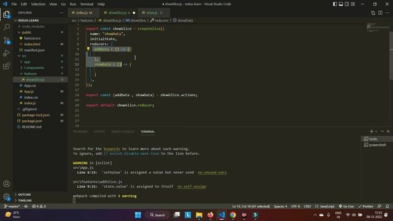
Task: Toggle secondary side bar layout icon
Action: tap(347, 4)
